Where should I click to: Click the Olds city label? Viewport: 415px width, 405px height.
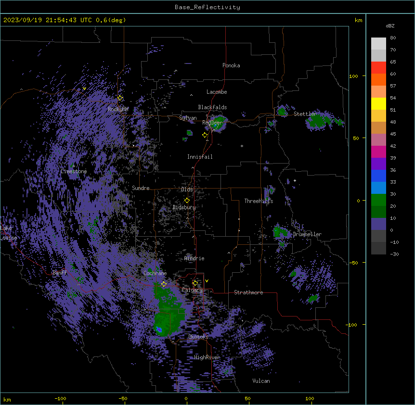pyautogui.click(x=187, y=190)
